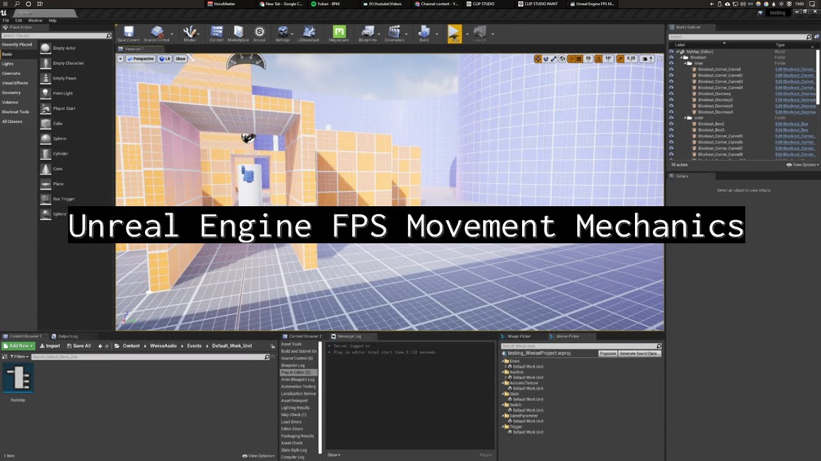
Task: Open the Megascans plugin icon
Action: pos(339,33)
